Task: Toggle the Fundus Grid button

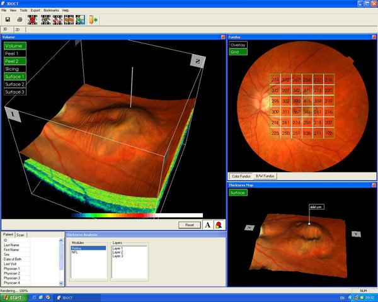Action: coord(238,52)
